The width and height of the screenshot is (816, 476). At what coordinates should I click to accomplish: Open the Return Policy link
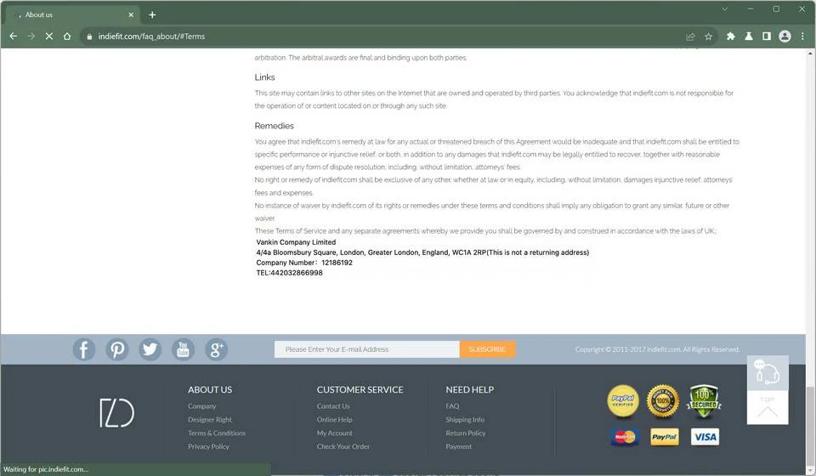465,433
